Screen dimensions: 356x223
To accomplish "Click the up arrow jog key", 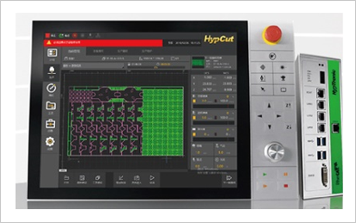I will click(x=269, y=106).
